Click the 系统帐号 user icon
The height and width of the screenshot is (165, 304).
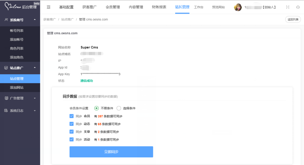[6, 20]
